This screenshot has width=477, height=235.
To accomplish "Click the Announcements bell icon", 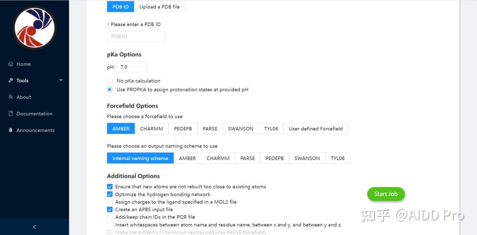I will coord(11,130).
